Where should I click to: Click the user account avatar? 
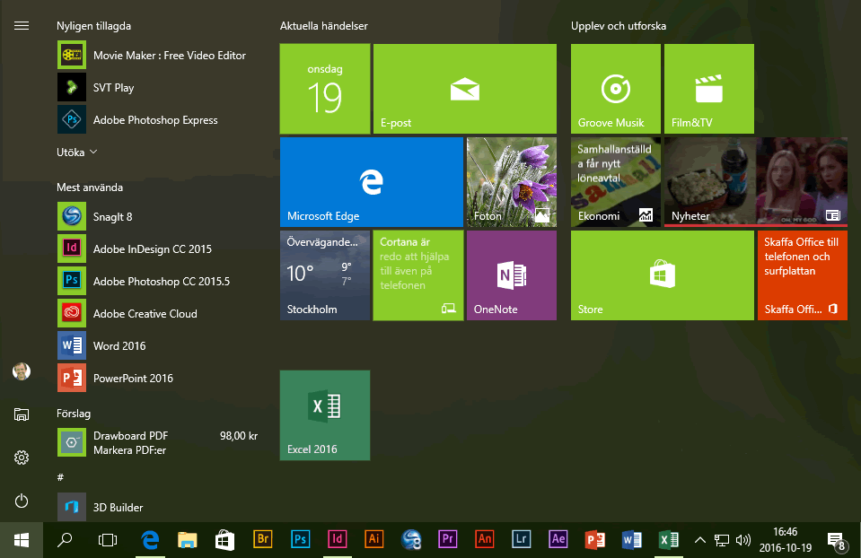pyautogui.click(x=22, y=371)
